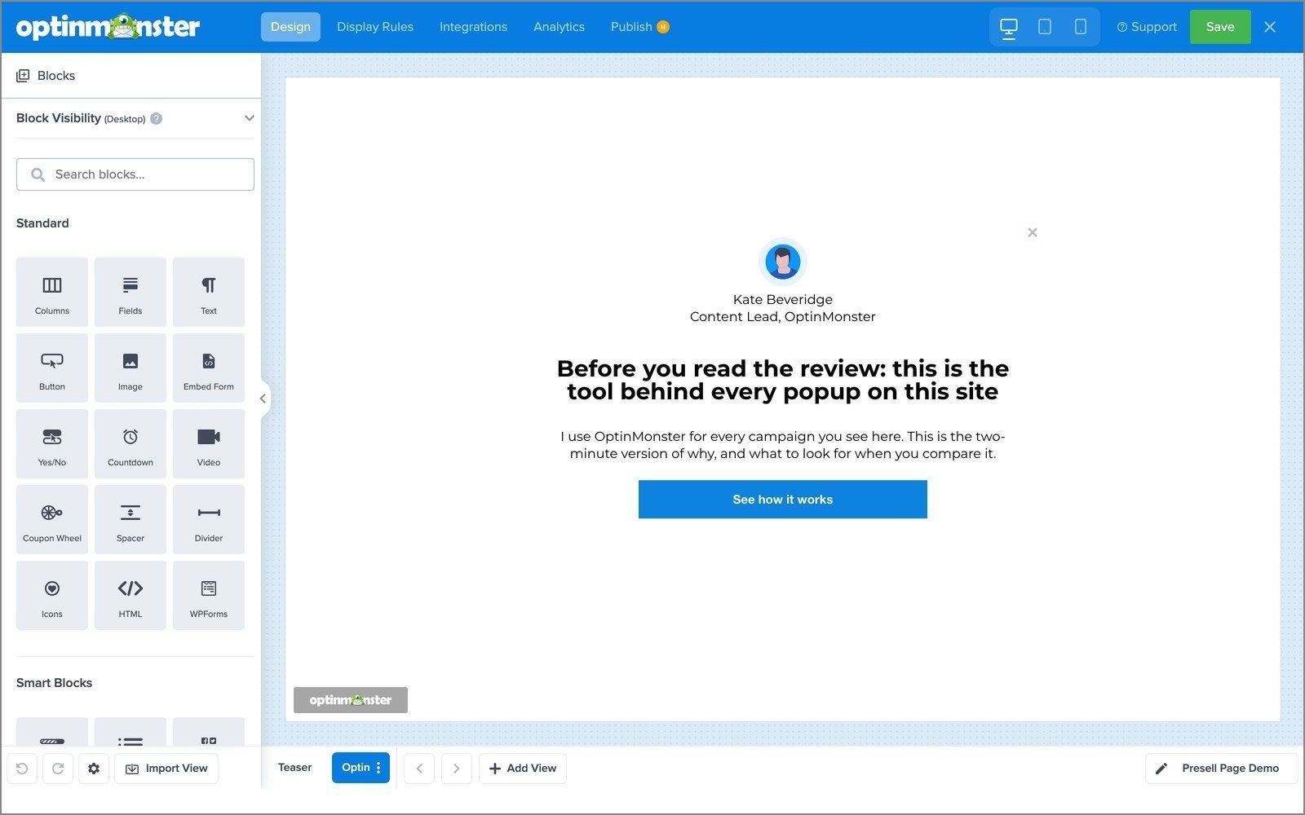Add a Button block
Image resolution: width=1305 pixels, height=815 pixels.
52,368
